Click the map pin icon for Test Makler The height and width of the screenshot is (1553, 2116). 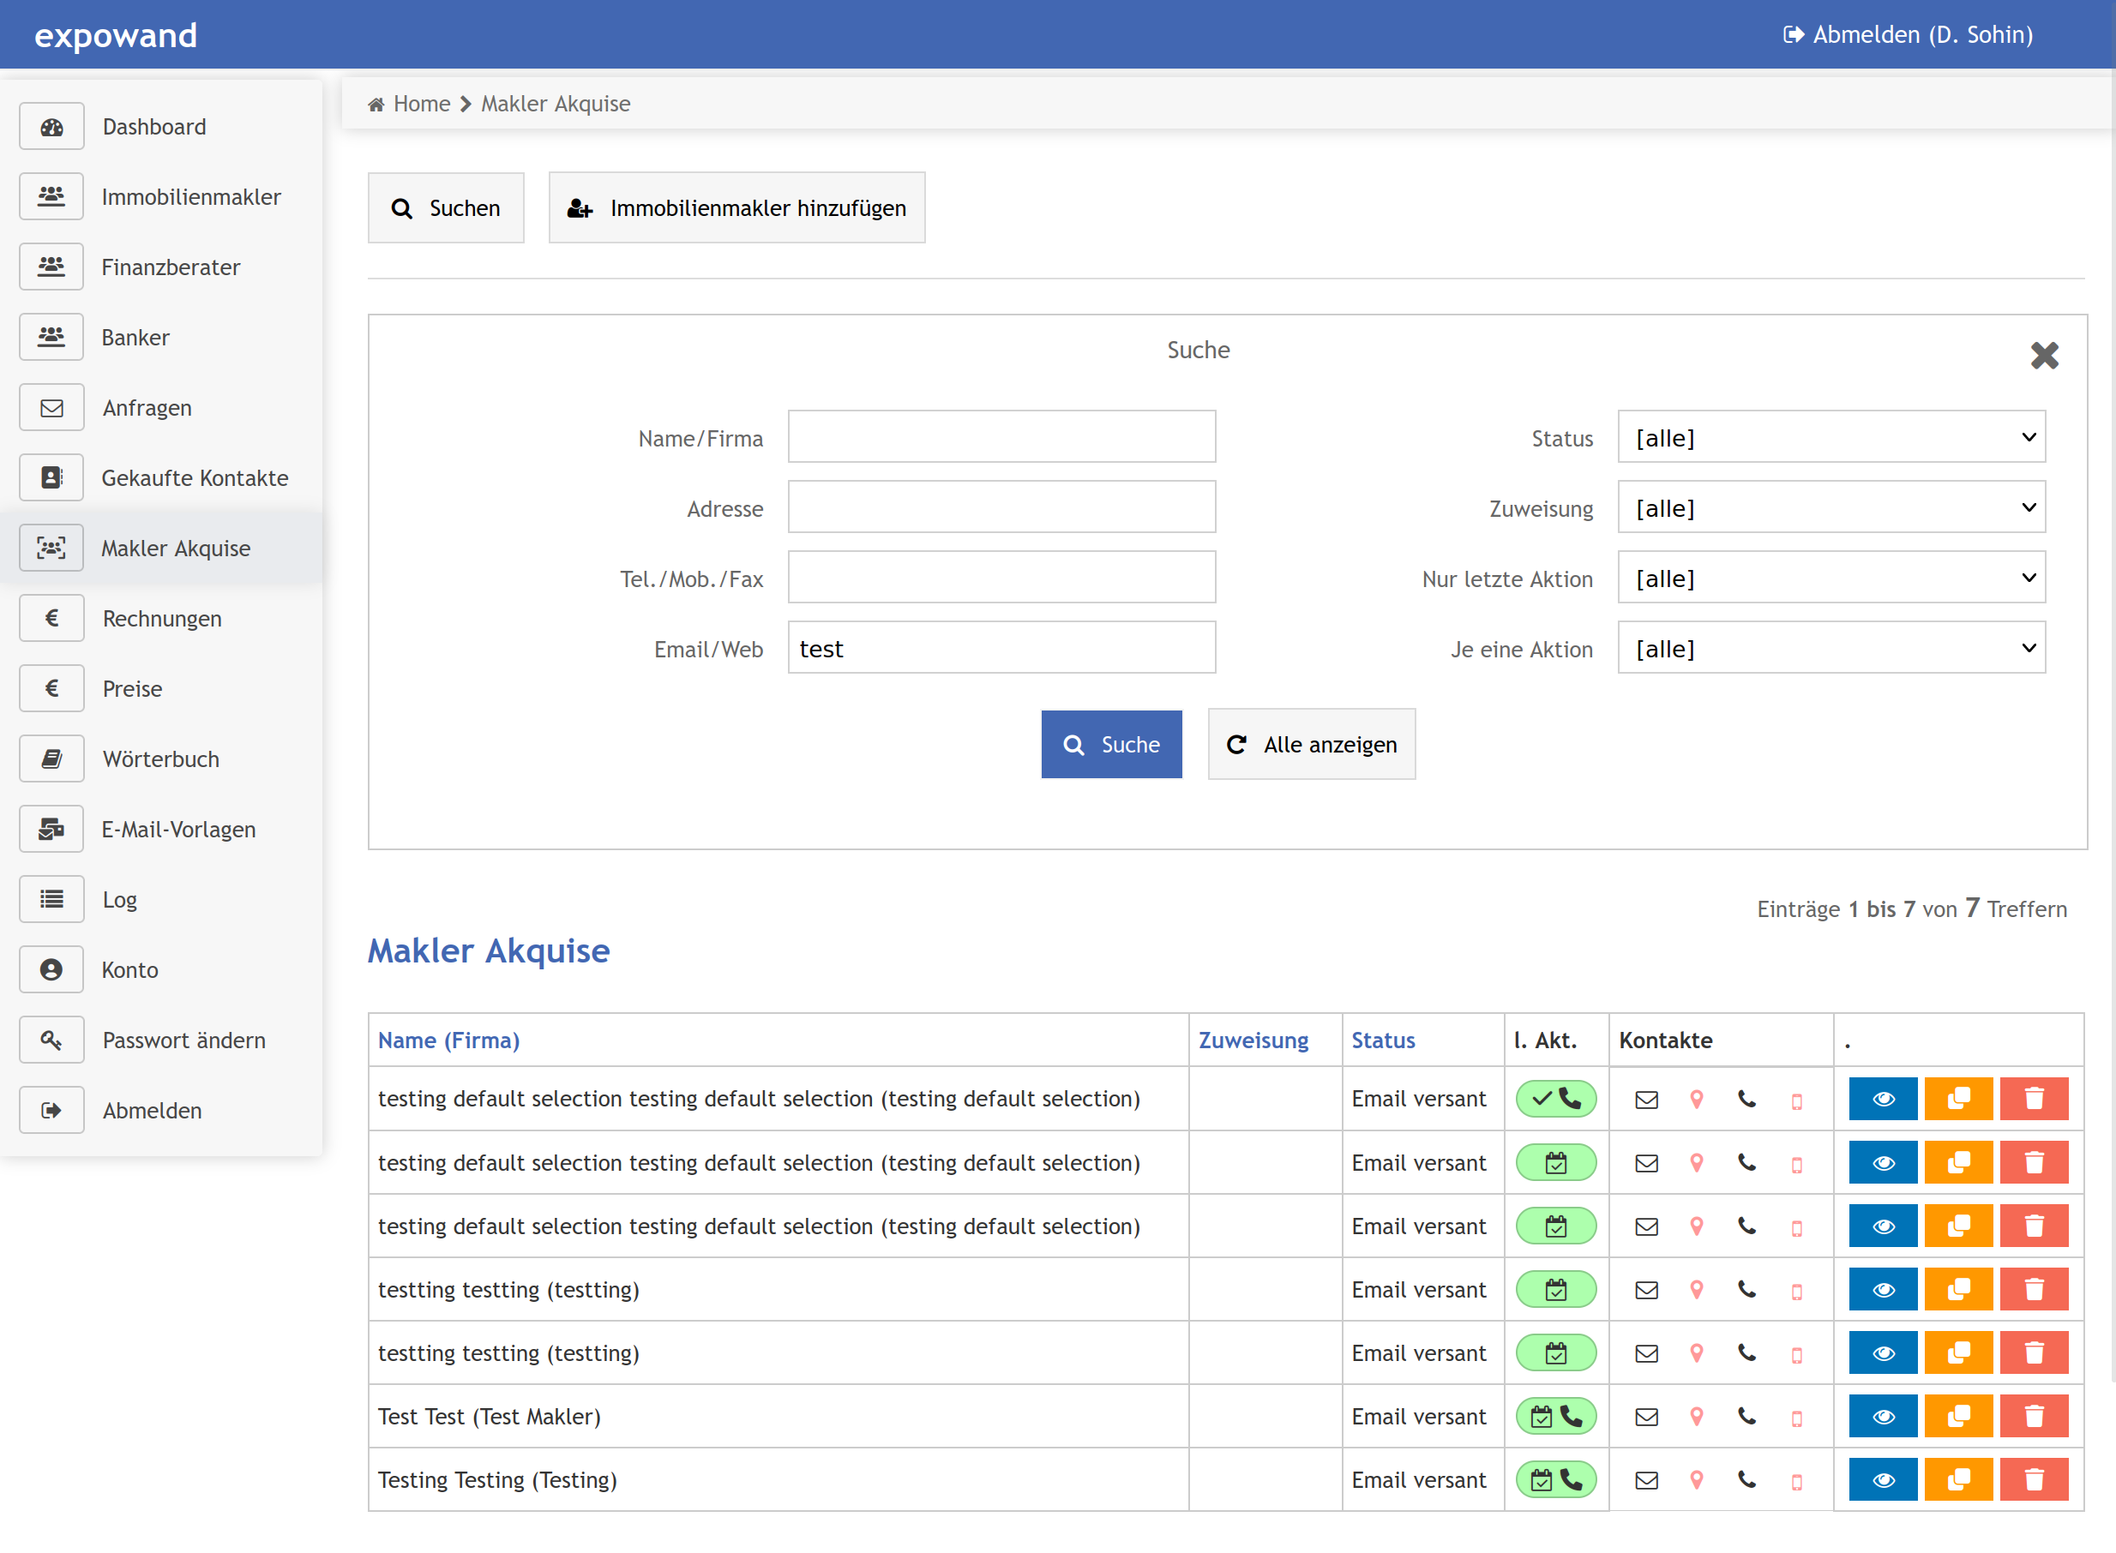point(1697,1417)
